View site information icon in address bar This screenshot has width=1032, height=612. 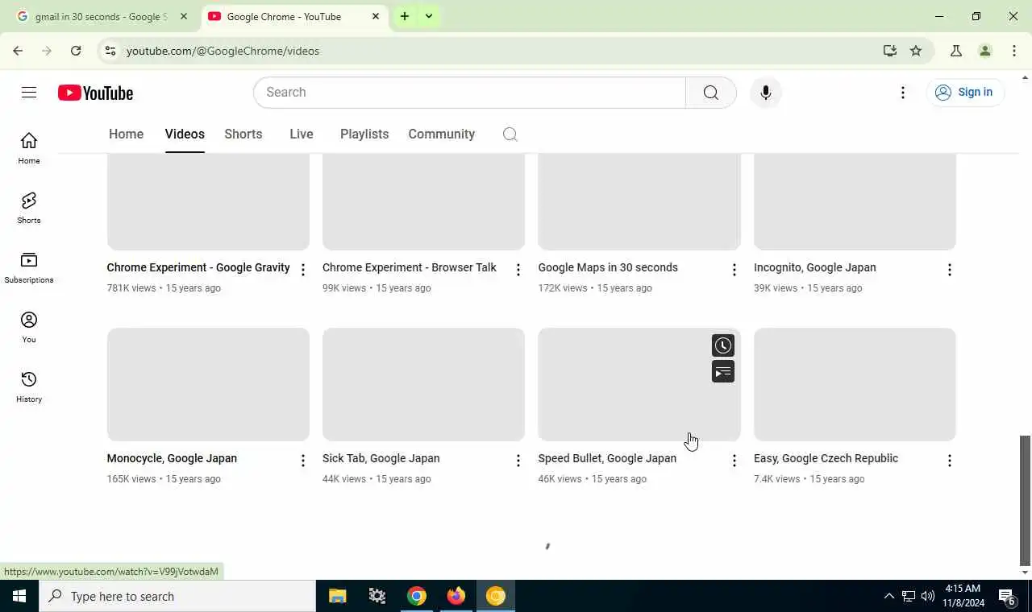(x=110, y=51)
